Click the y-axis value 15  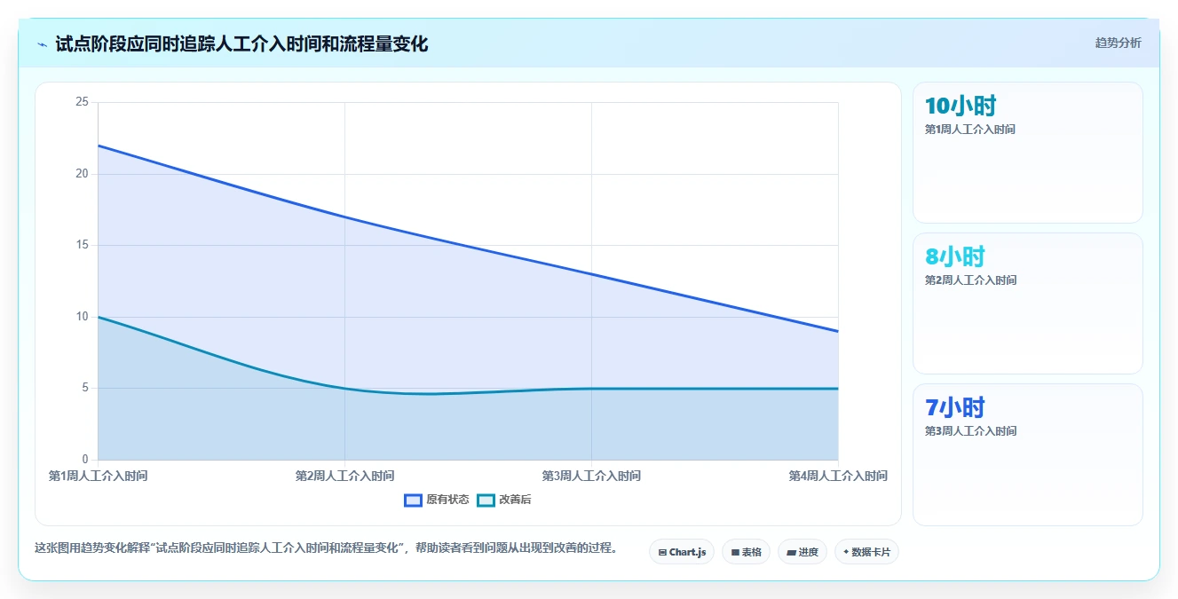tap(82, 245)
